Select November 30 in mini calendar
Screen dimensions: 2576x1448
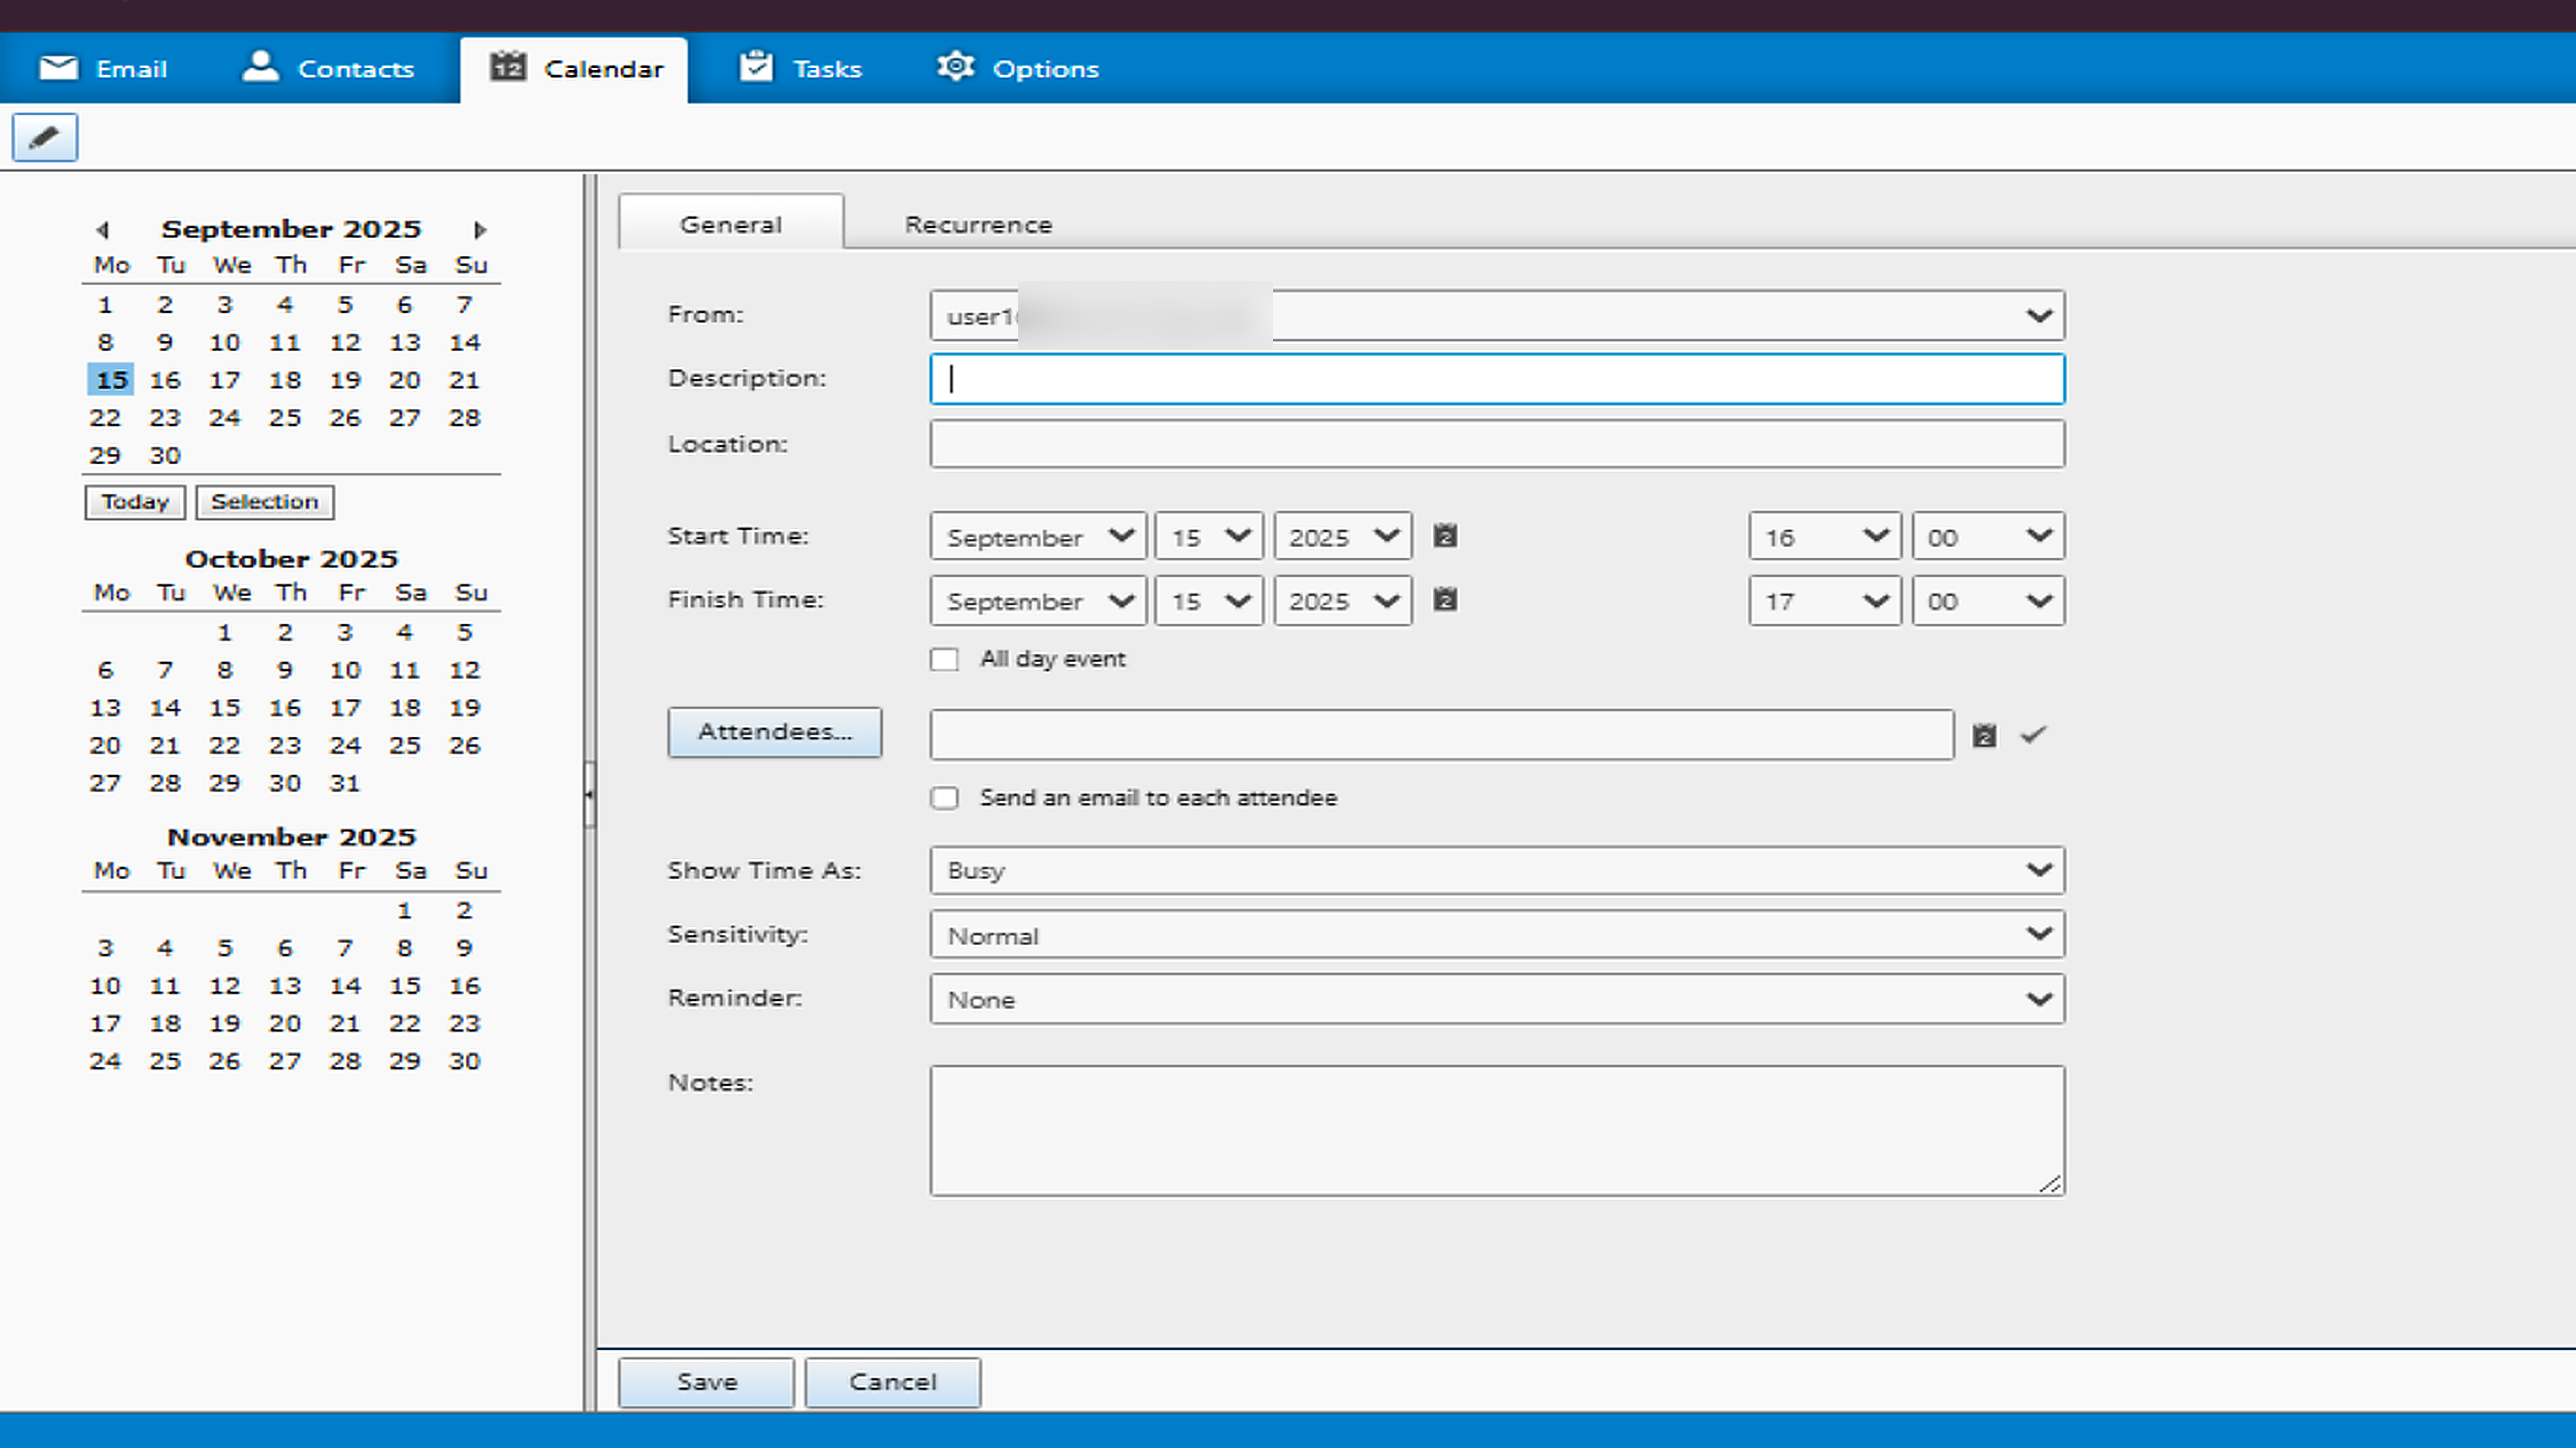464,1061
